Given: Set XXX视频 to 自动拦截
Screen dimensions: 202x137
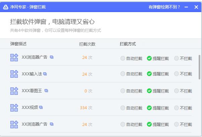Looking at the screenshot, I should point(123,108).
